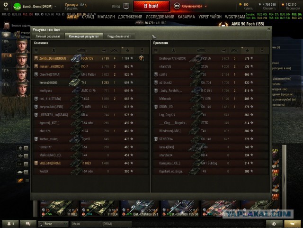Sort enemies by player name icon
Image resolution: width=303 pixels, height=228 pixels.
point(174,51)
